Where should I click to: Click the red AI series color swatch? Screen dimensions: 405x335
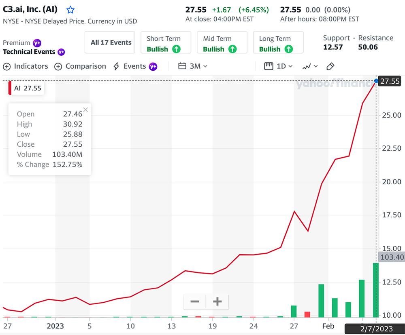tap(10, 88)
